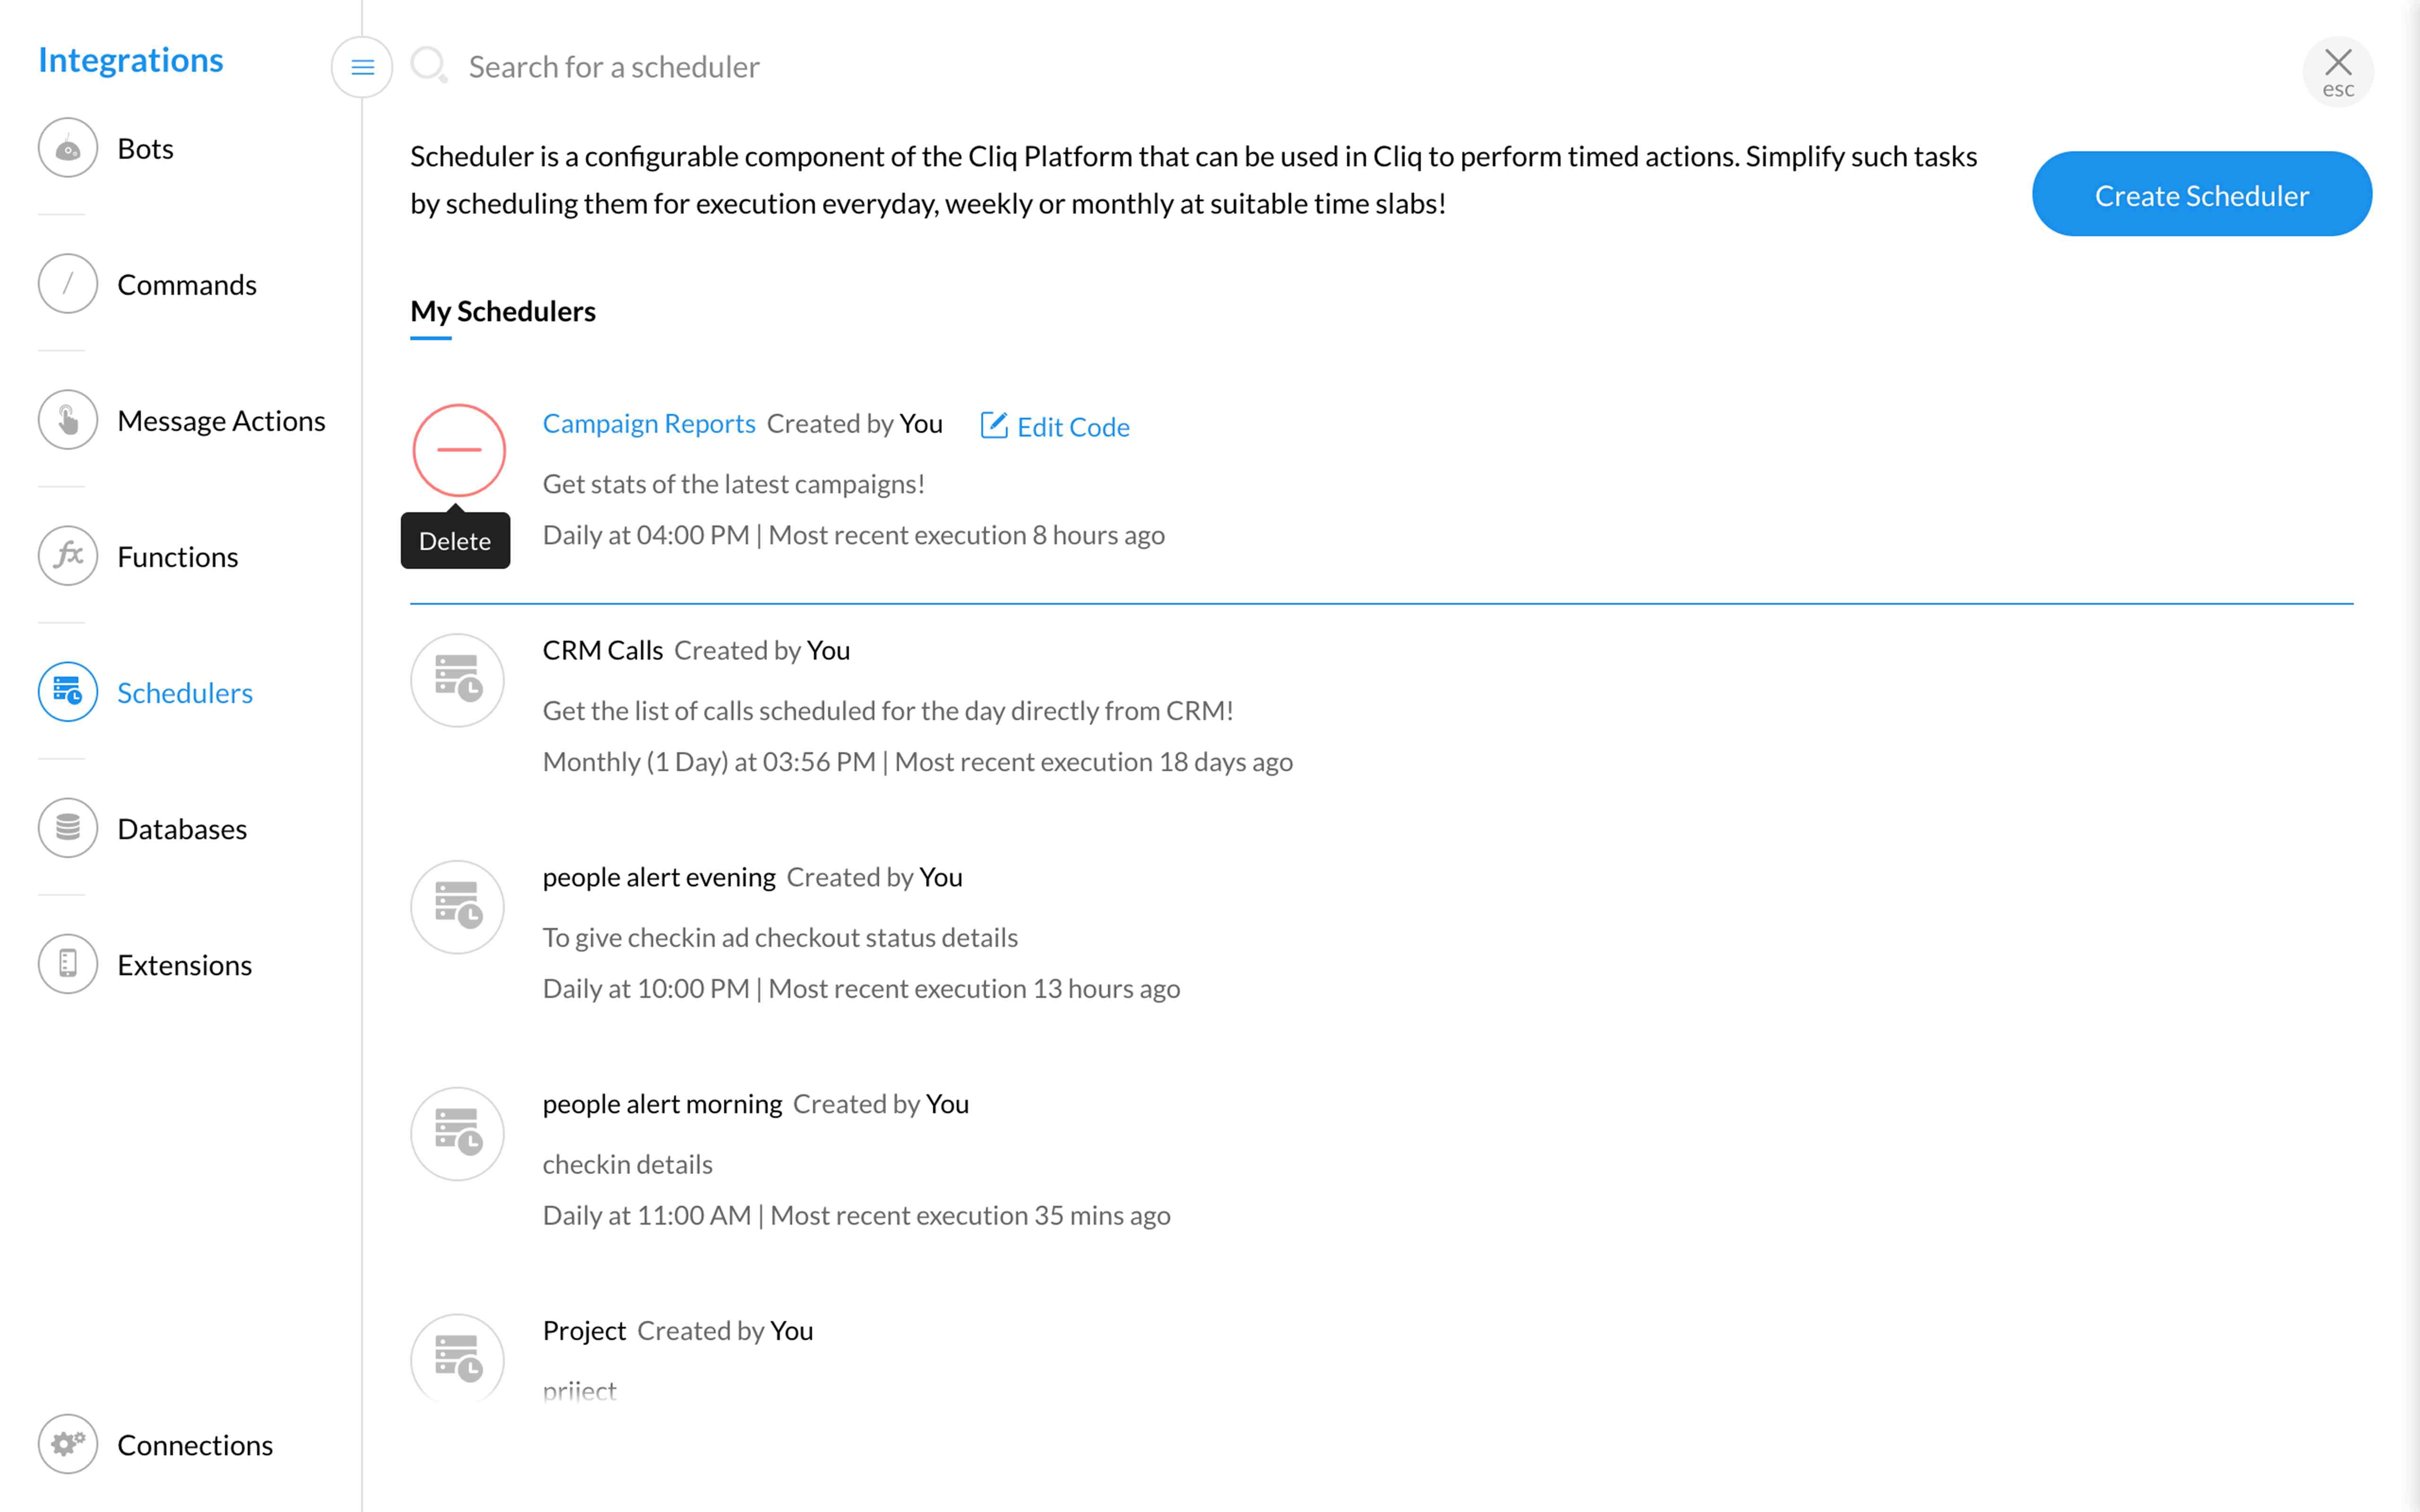The image size is (2420, 1512).
Task: Open the Campaign Reports scheduler link
Action: pyautogui.click(x=648, y=424)
